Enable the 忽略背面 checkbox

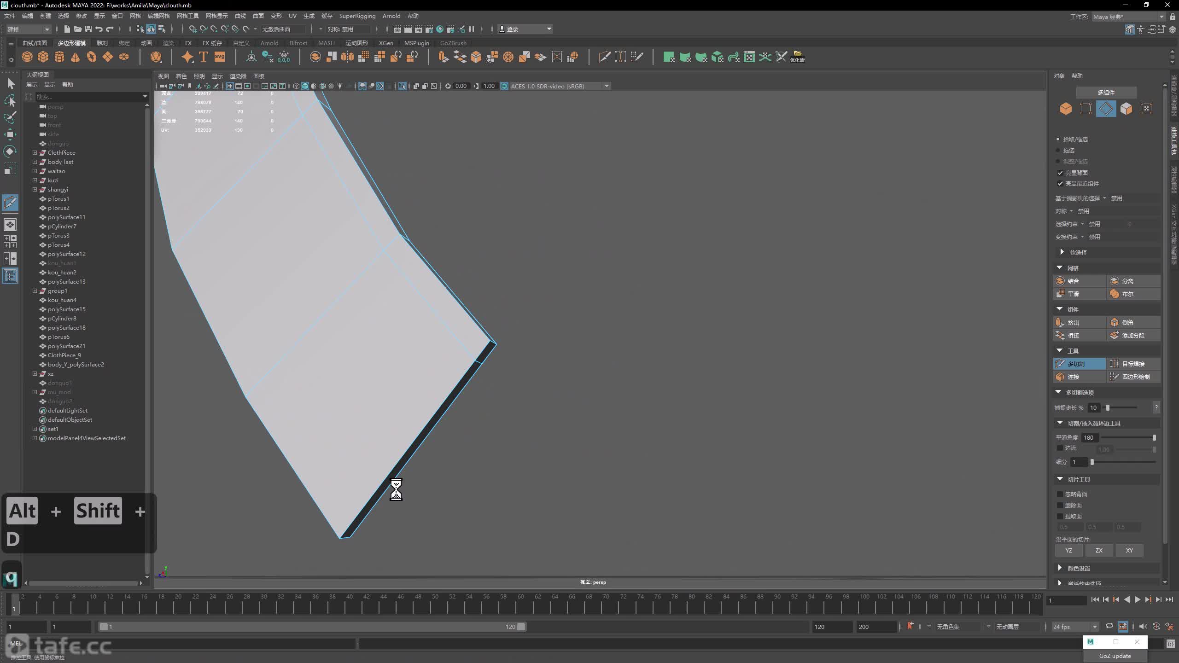[1060, 494]
